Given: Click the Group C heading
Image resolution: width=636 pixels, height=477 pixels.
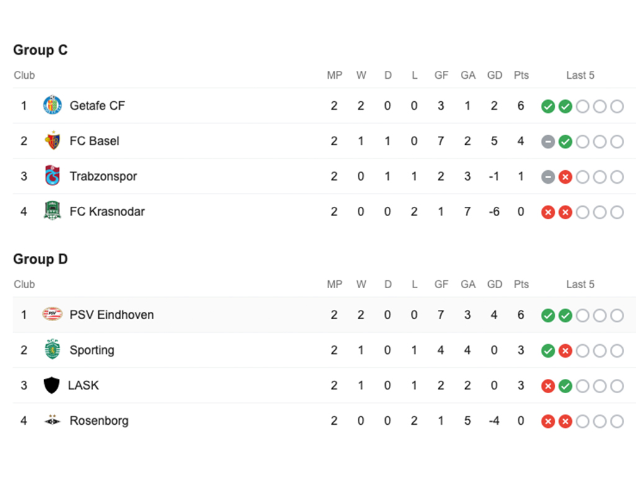Looking at the screenshot, I should (x=40, y=50).
